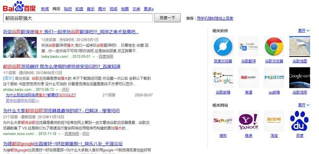The width and height of the screenshot is (319, 154).
Task: Click the qq邮箱 text label
Action: pyautogui.click(x=274, y=92)
